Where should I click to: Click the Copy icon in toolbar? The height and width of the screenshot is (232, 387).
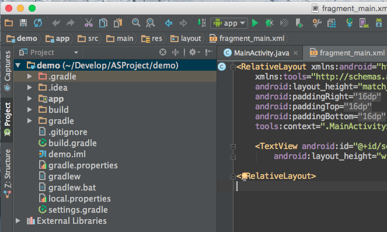point(103,23)
